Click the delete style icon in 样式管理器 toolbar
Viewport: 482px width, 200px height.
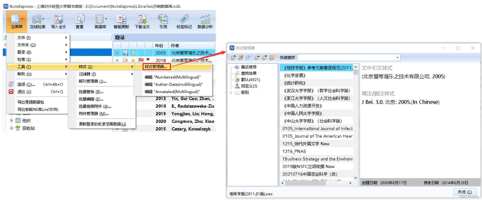(x=248, y=58)
